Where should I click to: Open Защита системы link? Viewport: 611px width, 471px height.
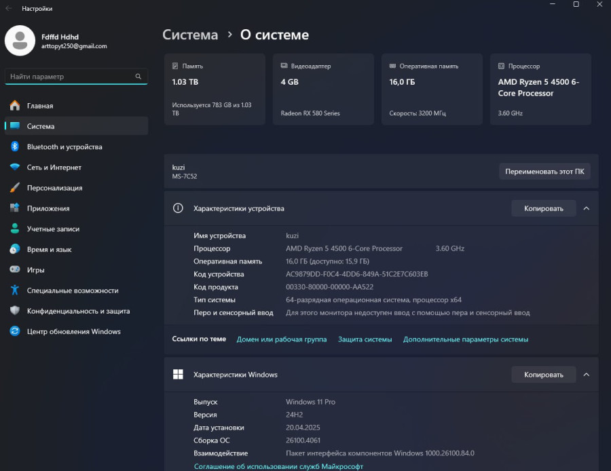[x=365, y=339]
